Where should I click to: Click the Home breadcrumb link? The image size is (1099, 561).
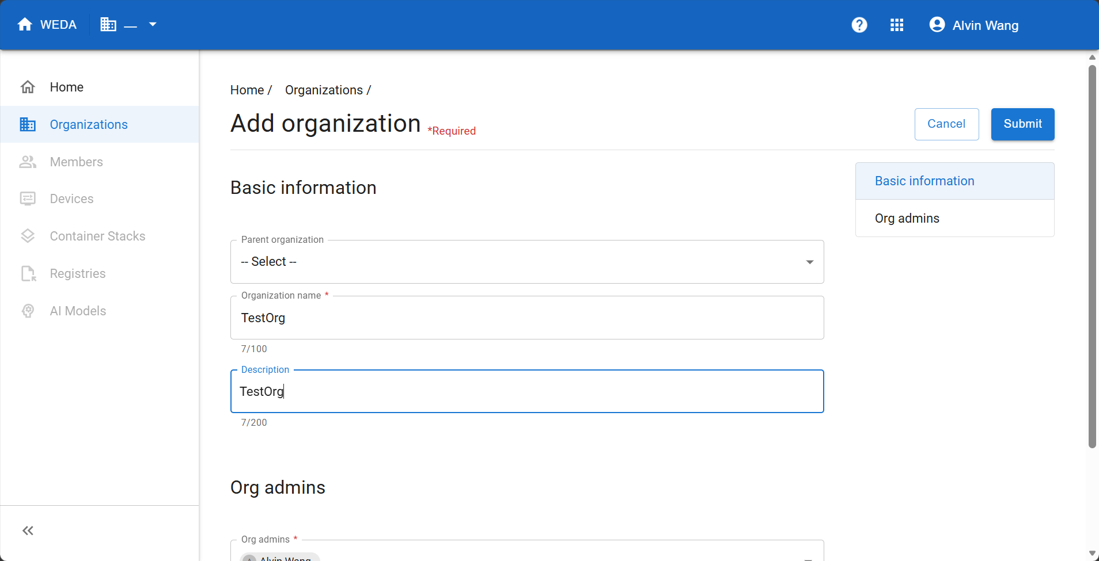click(247, 90)
